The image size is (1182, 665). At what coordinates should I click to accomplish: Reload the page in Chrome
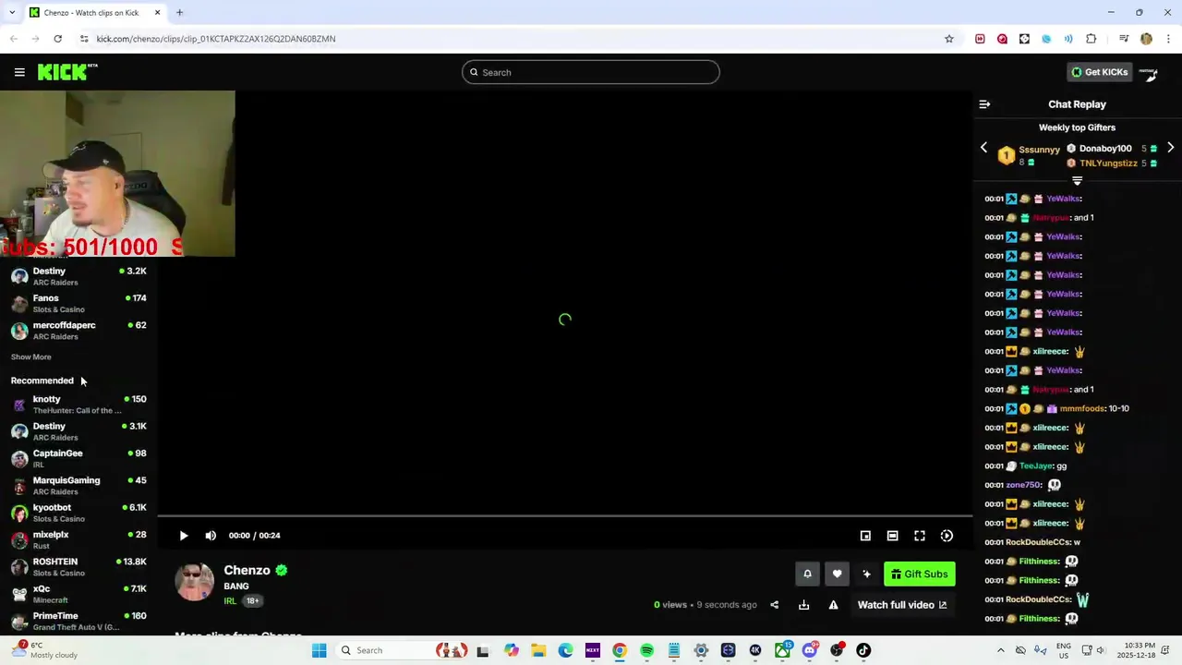pyautogui.click(x=57, y=39)
